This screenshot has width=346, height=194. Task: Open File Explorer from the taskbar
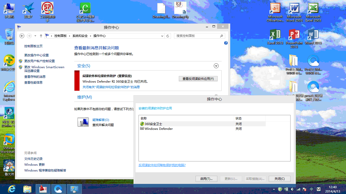(x=27, y=189)
